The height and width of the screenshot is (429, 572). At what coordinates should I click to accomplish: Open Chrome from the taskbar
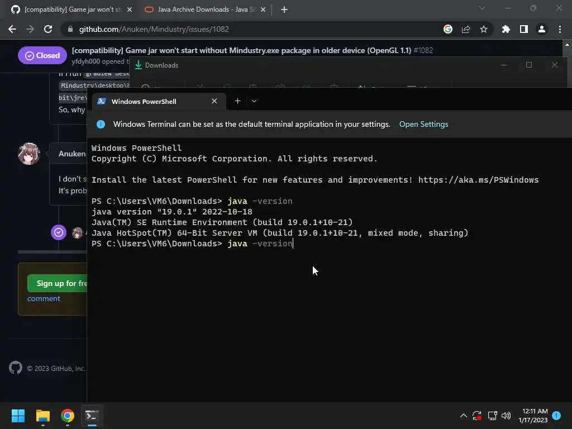(68, 416)
